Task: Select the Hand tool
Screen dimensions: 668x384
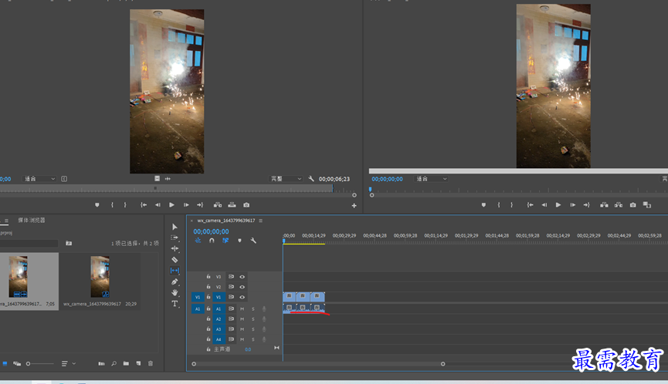Action: (175, 292)
